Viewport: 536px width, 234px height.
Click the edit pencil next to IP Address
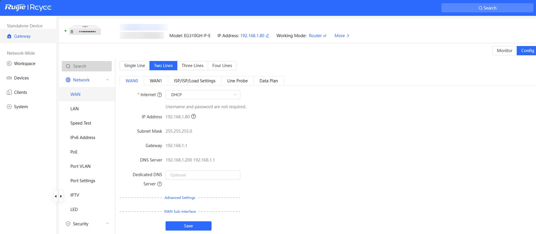pos(267,36)
